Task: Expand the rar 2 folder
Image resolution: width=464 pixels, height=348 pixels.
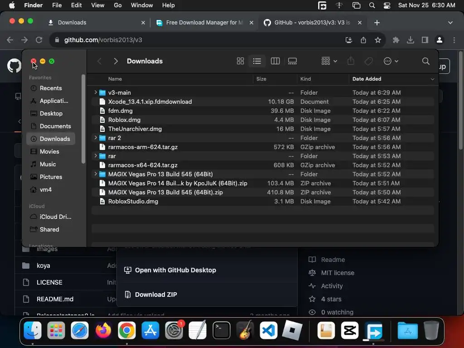Action: tap(95, 138)
